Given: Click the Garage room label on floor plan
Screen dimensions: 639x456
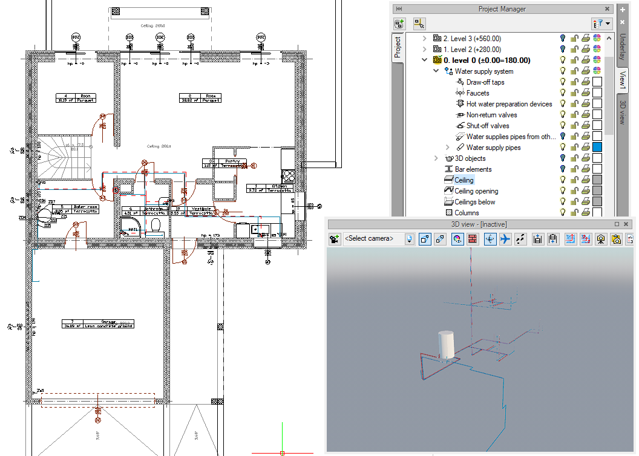Looking at the screenshot, I should [x=98, y=324].
